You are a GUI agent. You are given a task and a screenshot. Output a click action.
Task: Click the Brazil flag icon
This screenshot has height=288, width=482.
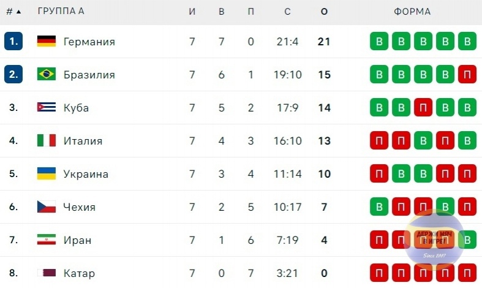click(47, 74)
